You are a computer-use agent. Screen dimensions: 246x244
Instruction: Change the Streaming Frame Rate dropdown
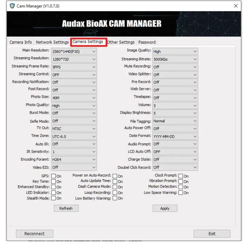coord(74,67)
